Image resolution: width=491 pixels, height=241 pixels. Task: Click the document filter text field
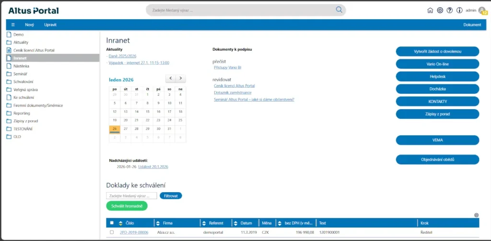(131, 195)
